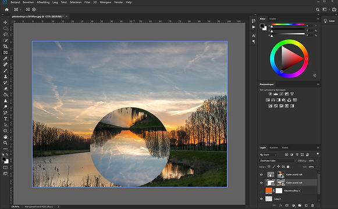Add a Levels adjustment
Screen dimensions: 338x209
tap(276, 94)
